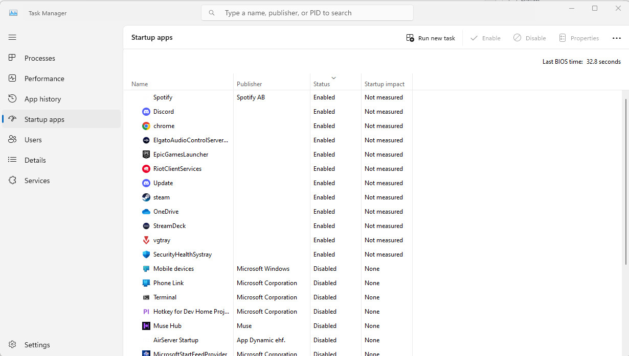This screenshot has width=629, height=356.
Task: Click the Phone Link icon
Action: [x=146, y=283]
